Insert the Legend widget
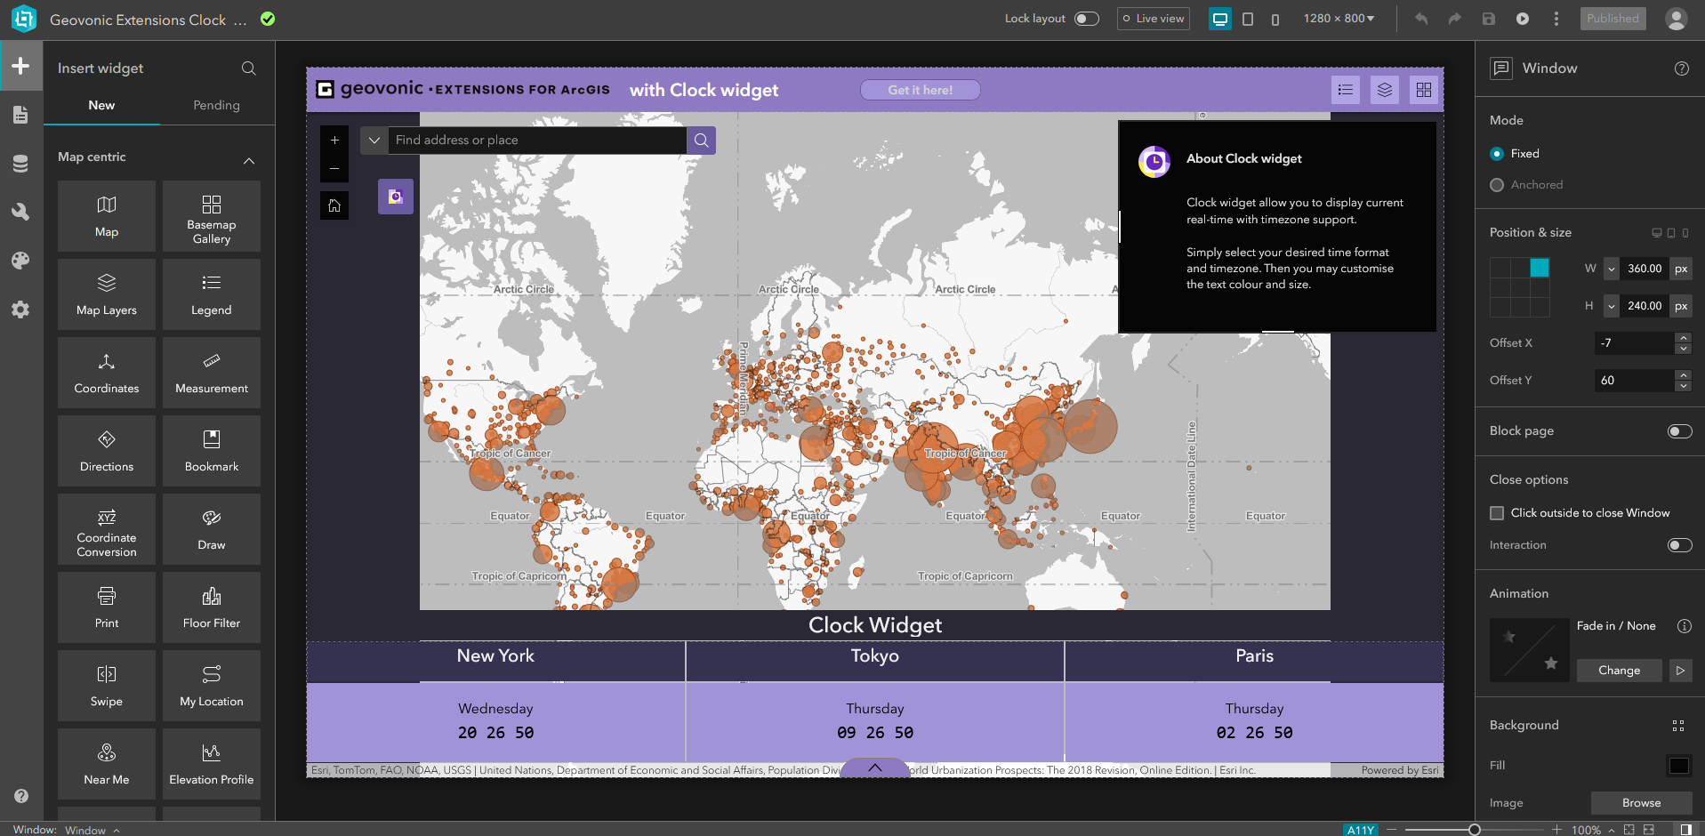 pos(212,294)
